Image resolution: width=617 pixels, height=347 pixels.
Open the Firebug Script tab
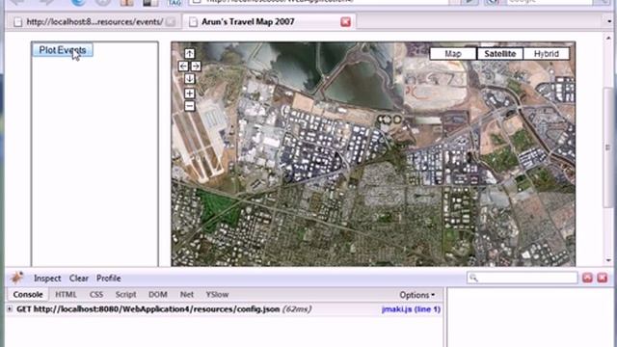click(125, 294)
